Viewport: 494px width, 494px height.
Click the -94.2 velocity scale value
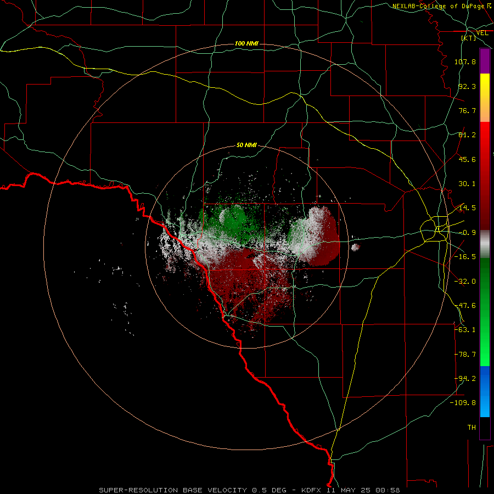pyautogui.click(x=465, y=379)
